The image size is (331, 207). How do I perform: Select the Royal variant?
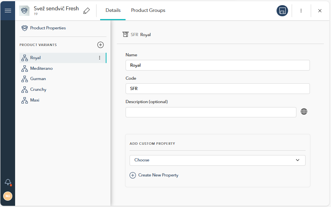63,58
